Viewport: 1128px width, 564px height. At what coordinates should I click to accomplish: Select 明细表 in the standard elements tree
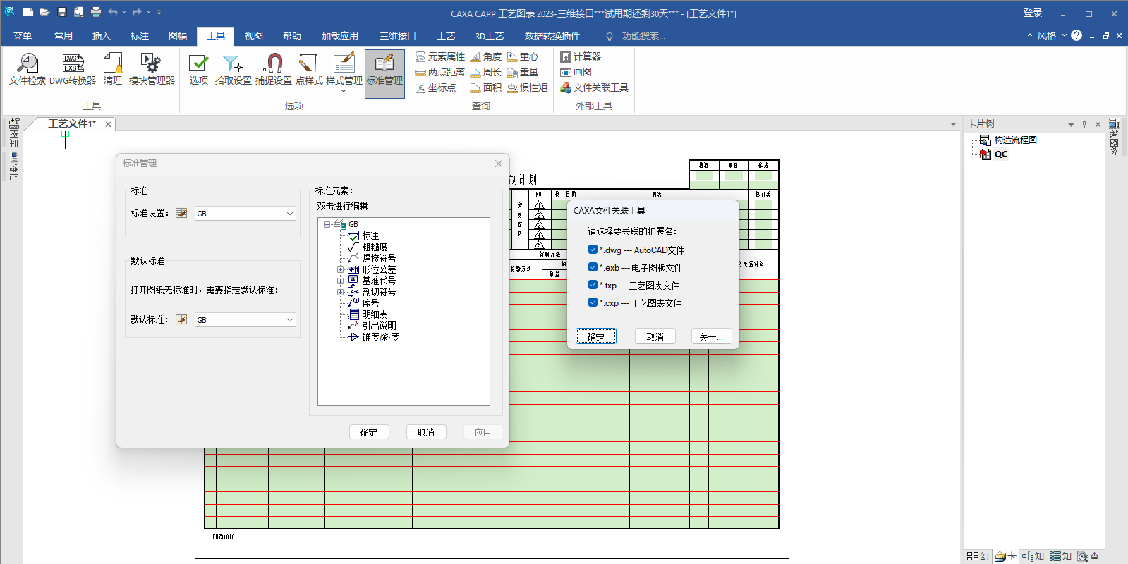(375, 314)
